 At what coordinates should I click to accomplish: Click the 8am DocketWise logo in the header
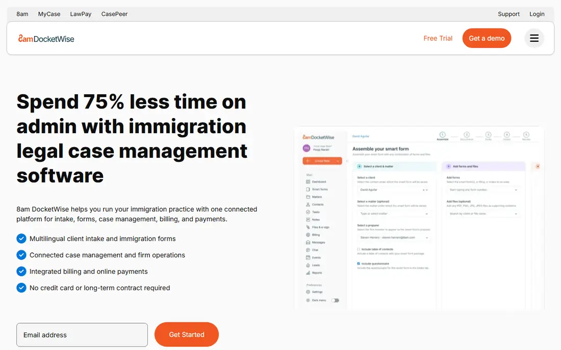click(x=46, y=39)
